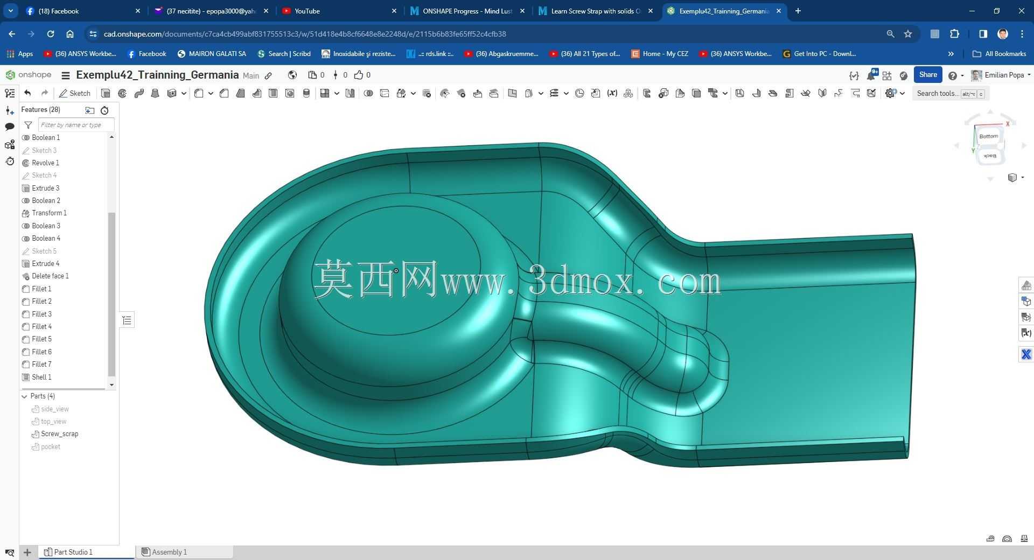Viewport: 1034px width, 560px height.
Task: Open the Emilian Popa account dropdown
Action: (x=1001, y=75)
